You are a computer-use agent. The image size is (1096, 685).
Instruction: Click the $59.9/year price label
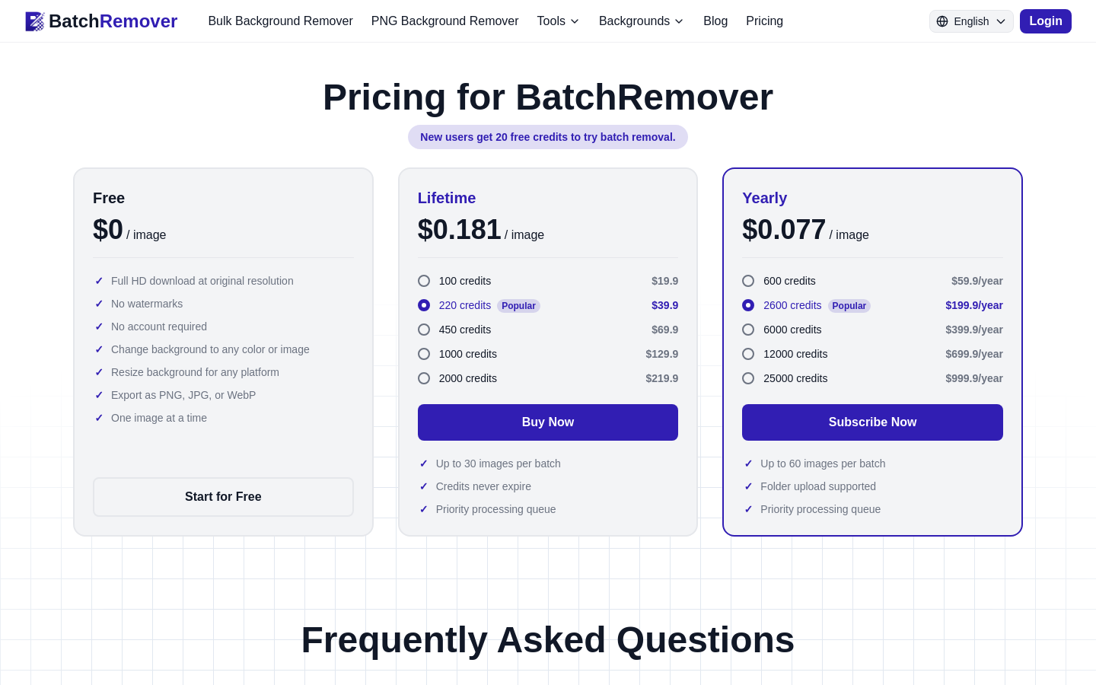[x=977, y=281]
